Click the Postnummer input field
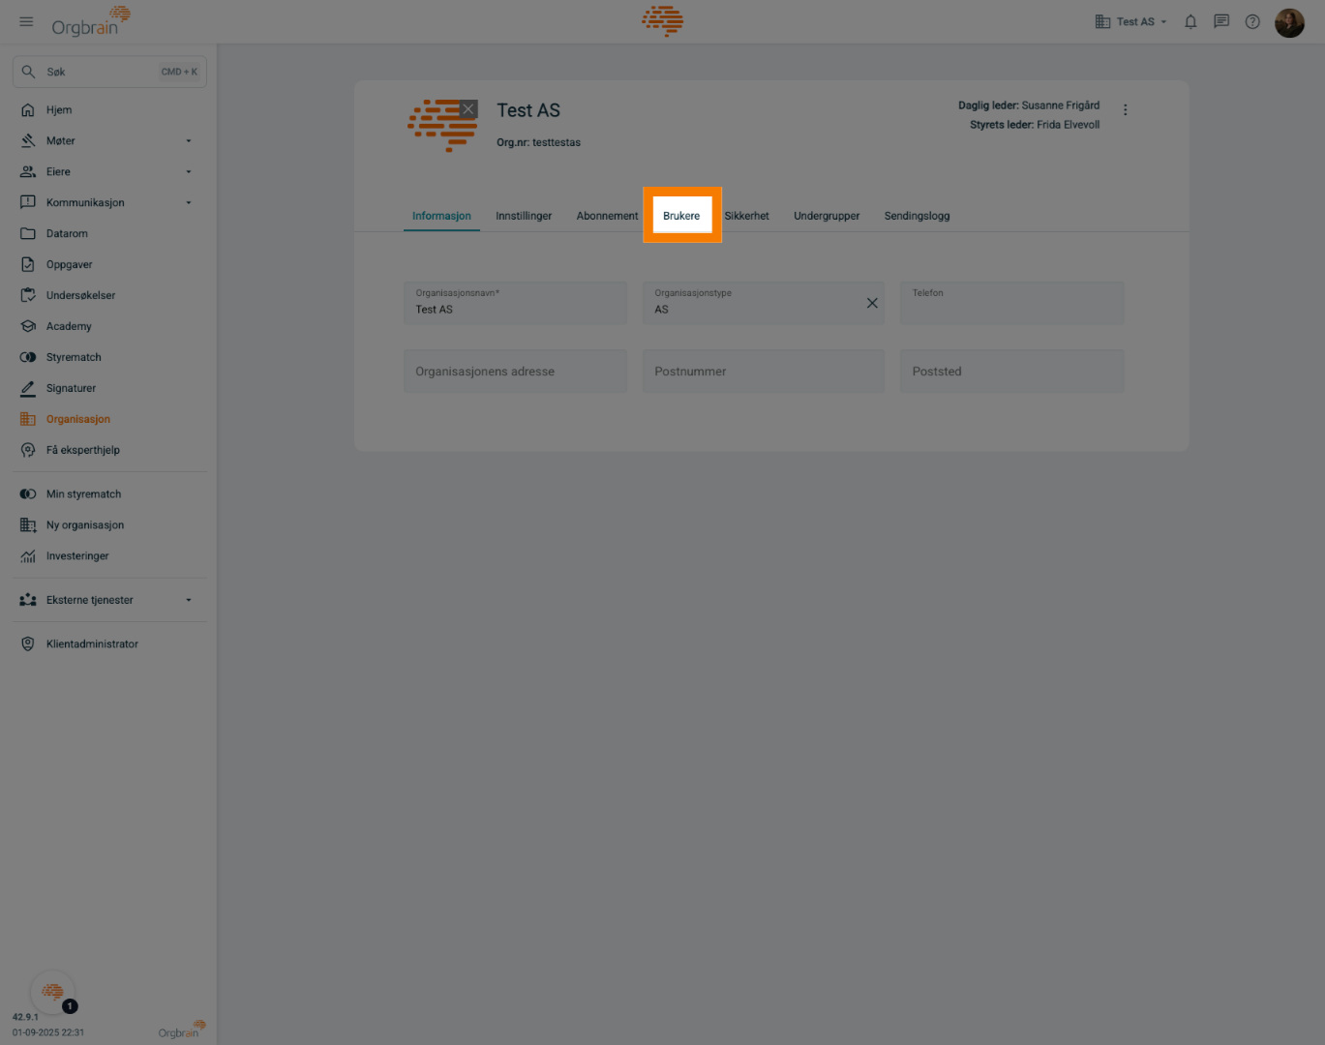Screen dimensions: 1325x1045 [x=764, y=372]
